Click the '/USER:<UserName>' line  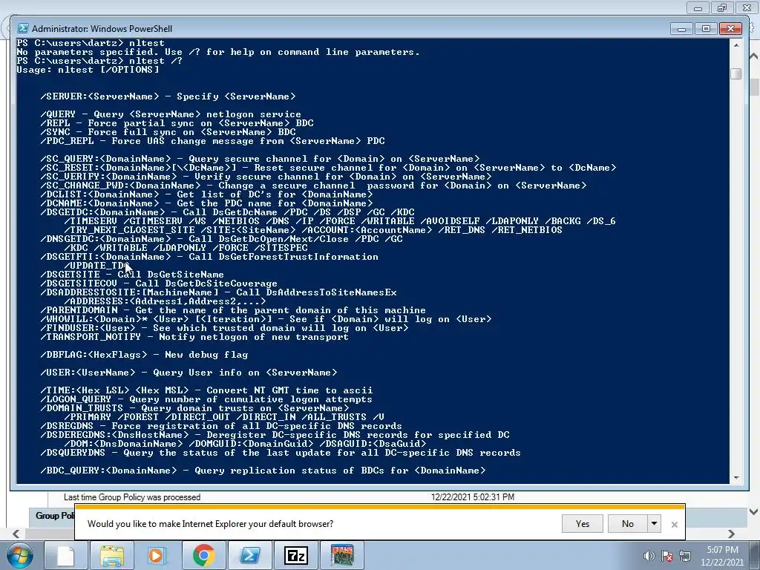click(x=189, y=373)
